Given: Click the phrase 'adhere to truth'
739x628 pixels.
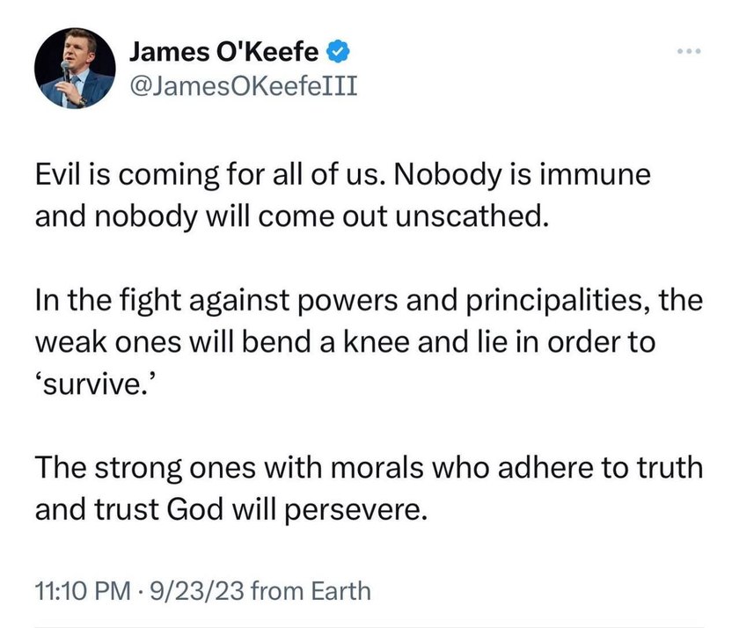Looking at the screenshot, I should [x=600, y=468].
